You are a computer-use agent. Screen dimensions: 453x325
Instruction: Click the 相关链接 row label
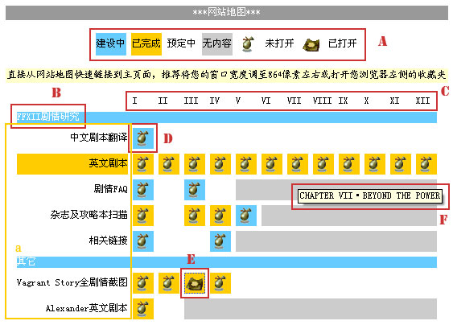point(108,241)
